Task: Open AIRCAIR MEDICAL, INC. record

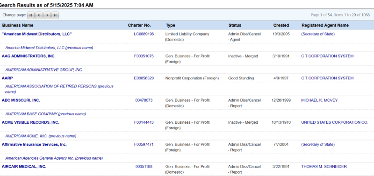Action: point(24,167)
